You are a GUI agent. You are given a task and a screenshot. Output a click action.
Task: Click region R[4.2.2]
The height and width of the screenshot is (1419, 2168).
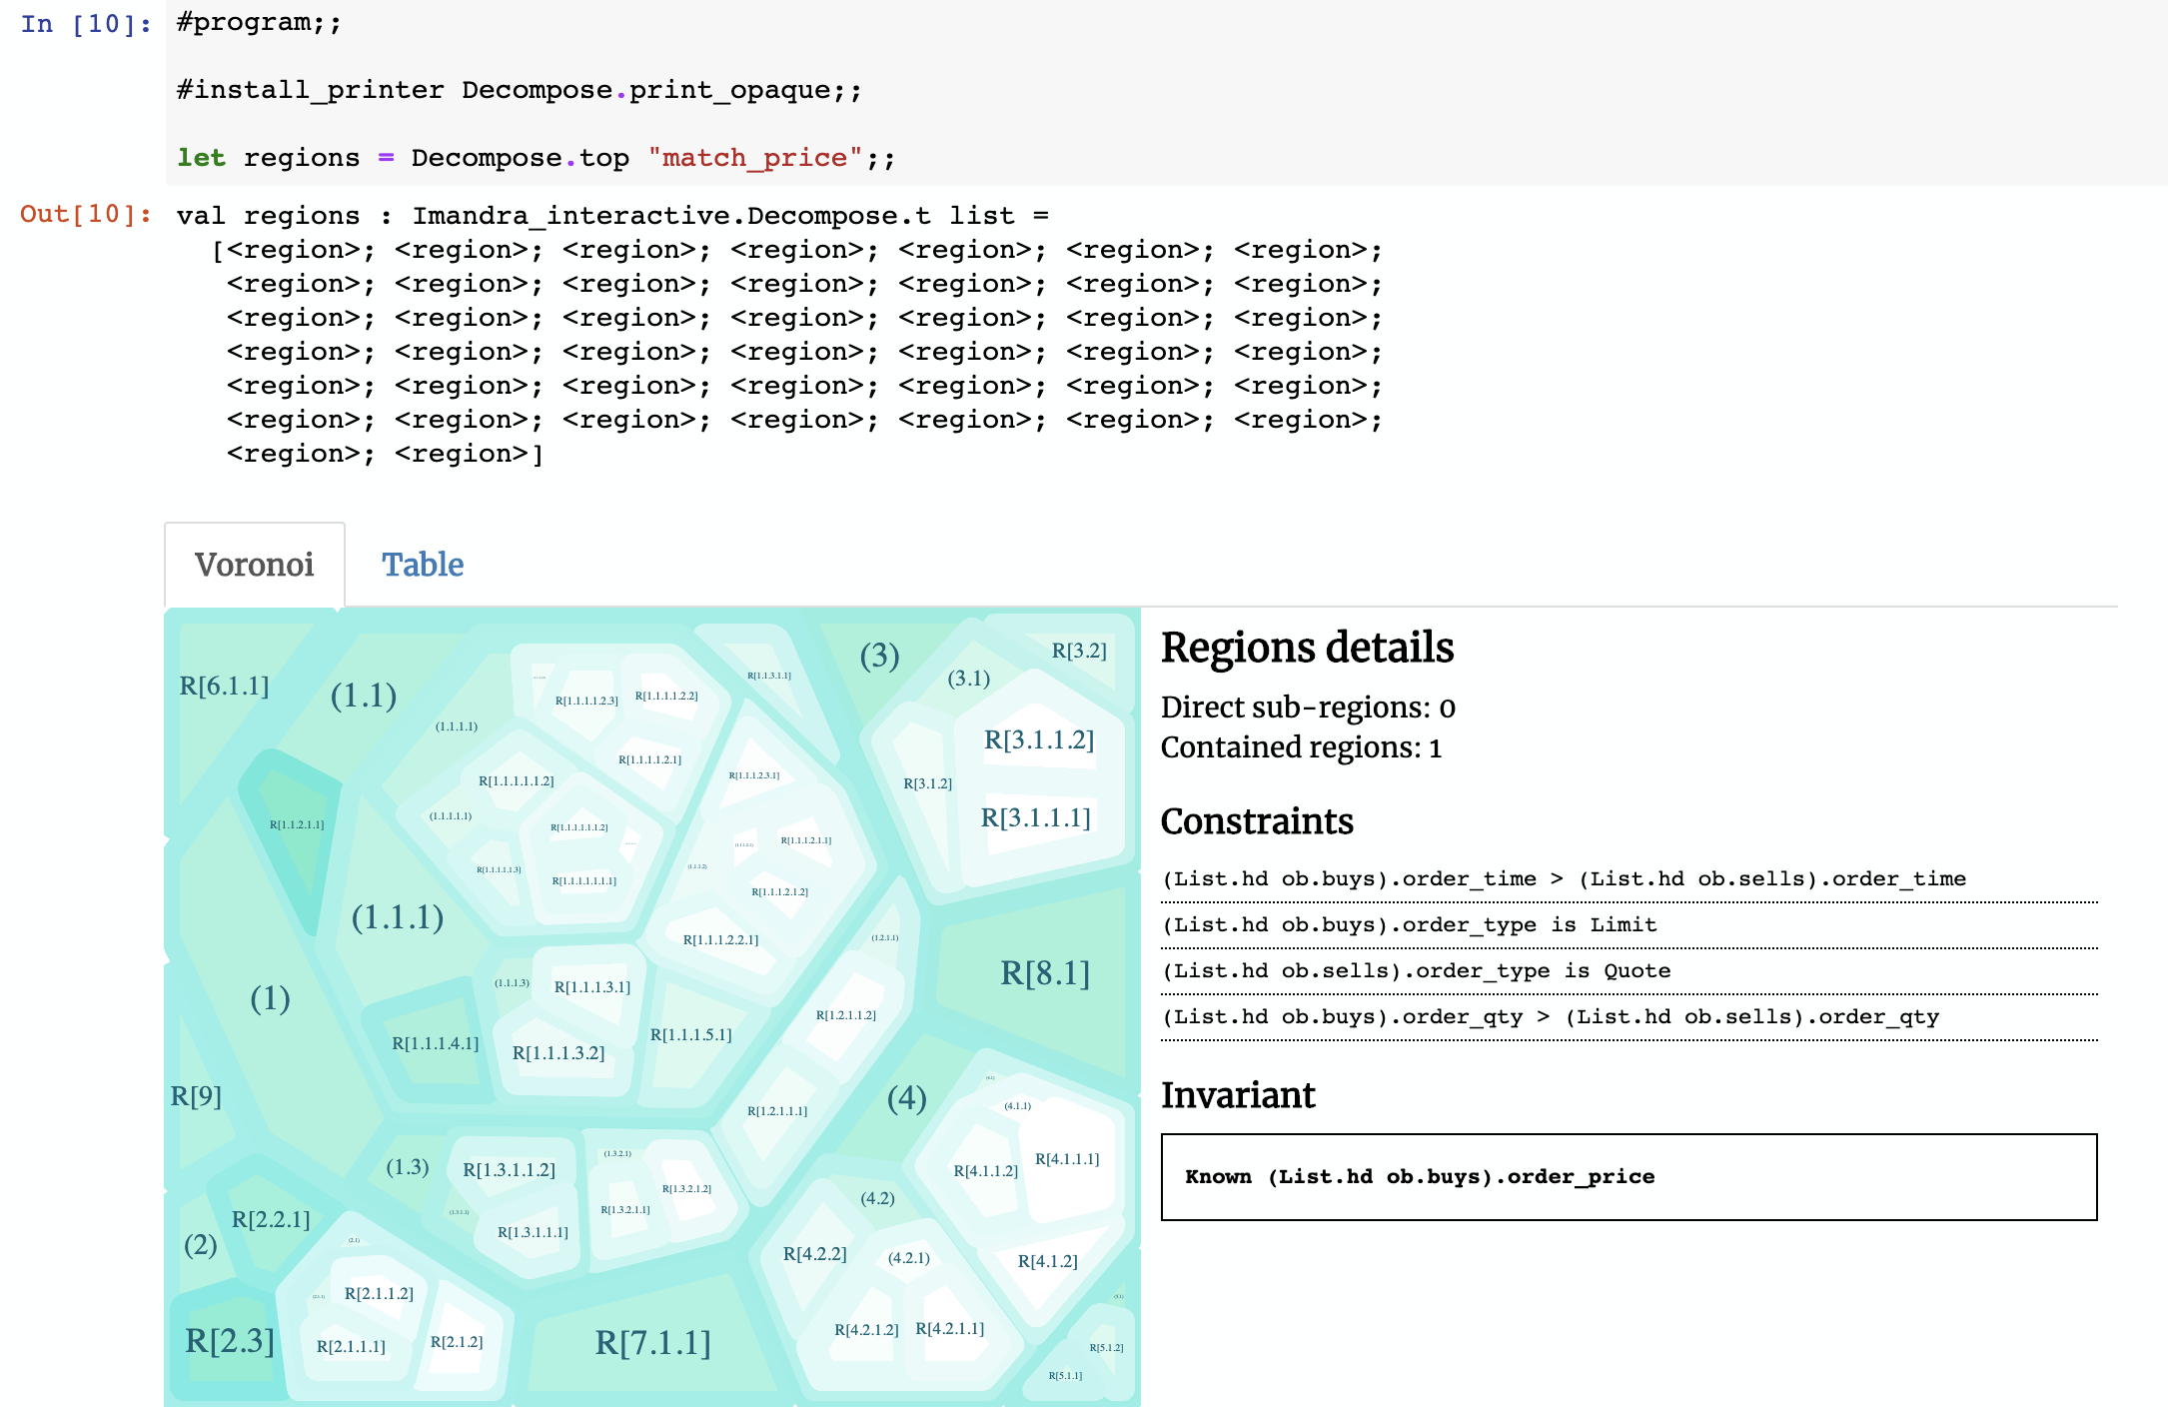point(814,1254)
